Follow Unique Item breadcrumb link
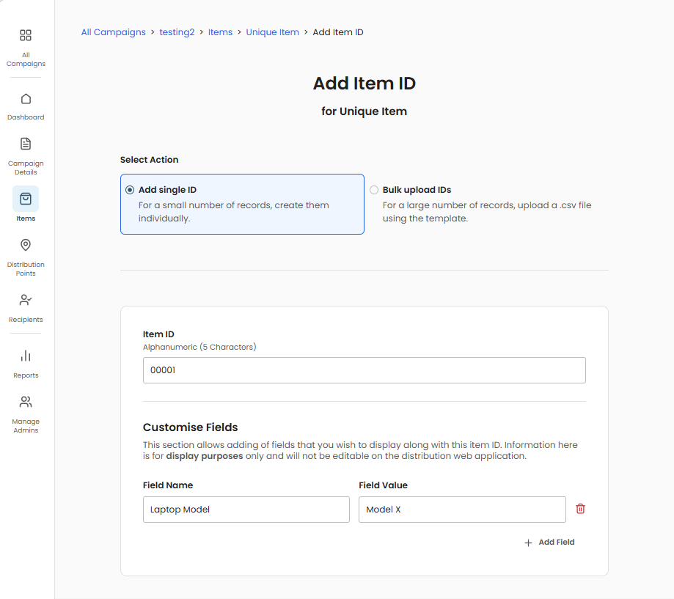The height and width of the screenshot is (599, 674). (x=273, y=32)
